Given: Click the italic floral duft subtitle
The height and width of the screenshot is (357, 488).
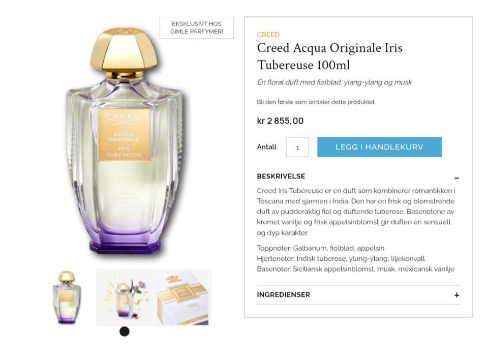Looking at the screenshot, I should (x=334, y=82).
